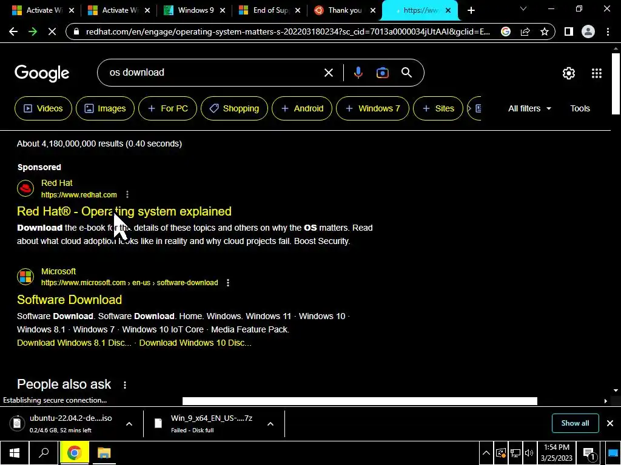Stop page loading with the X button

coord(52,31)
